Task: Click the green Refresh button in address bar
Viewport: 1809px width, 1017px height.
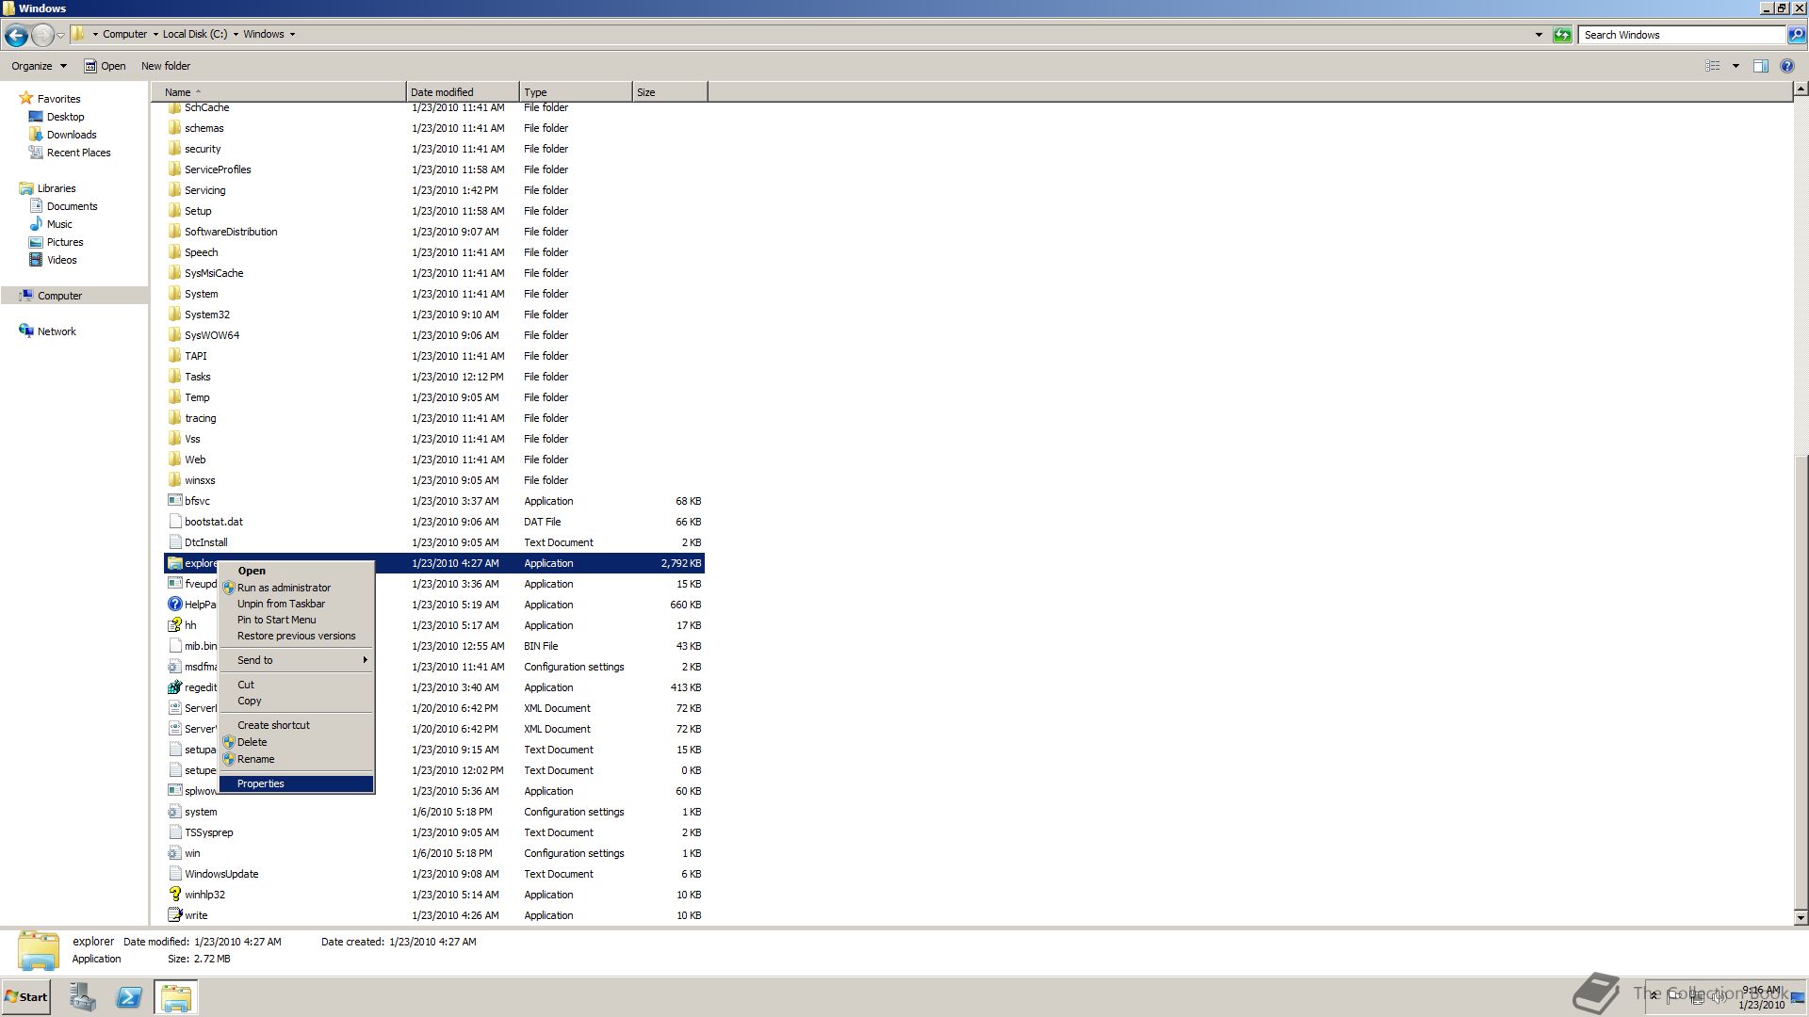Action: [x=1562, y=35]
